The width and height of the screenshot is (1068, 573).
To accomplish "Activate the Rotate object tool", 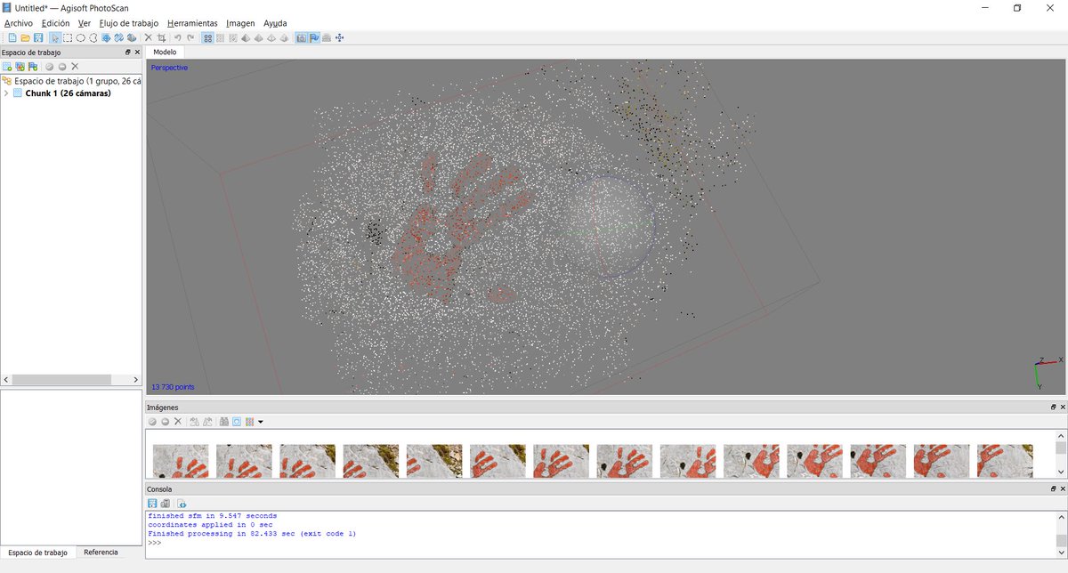I will click(132, 38).
